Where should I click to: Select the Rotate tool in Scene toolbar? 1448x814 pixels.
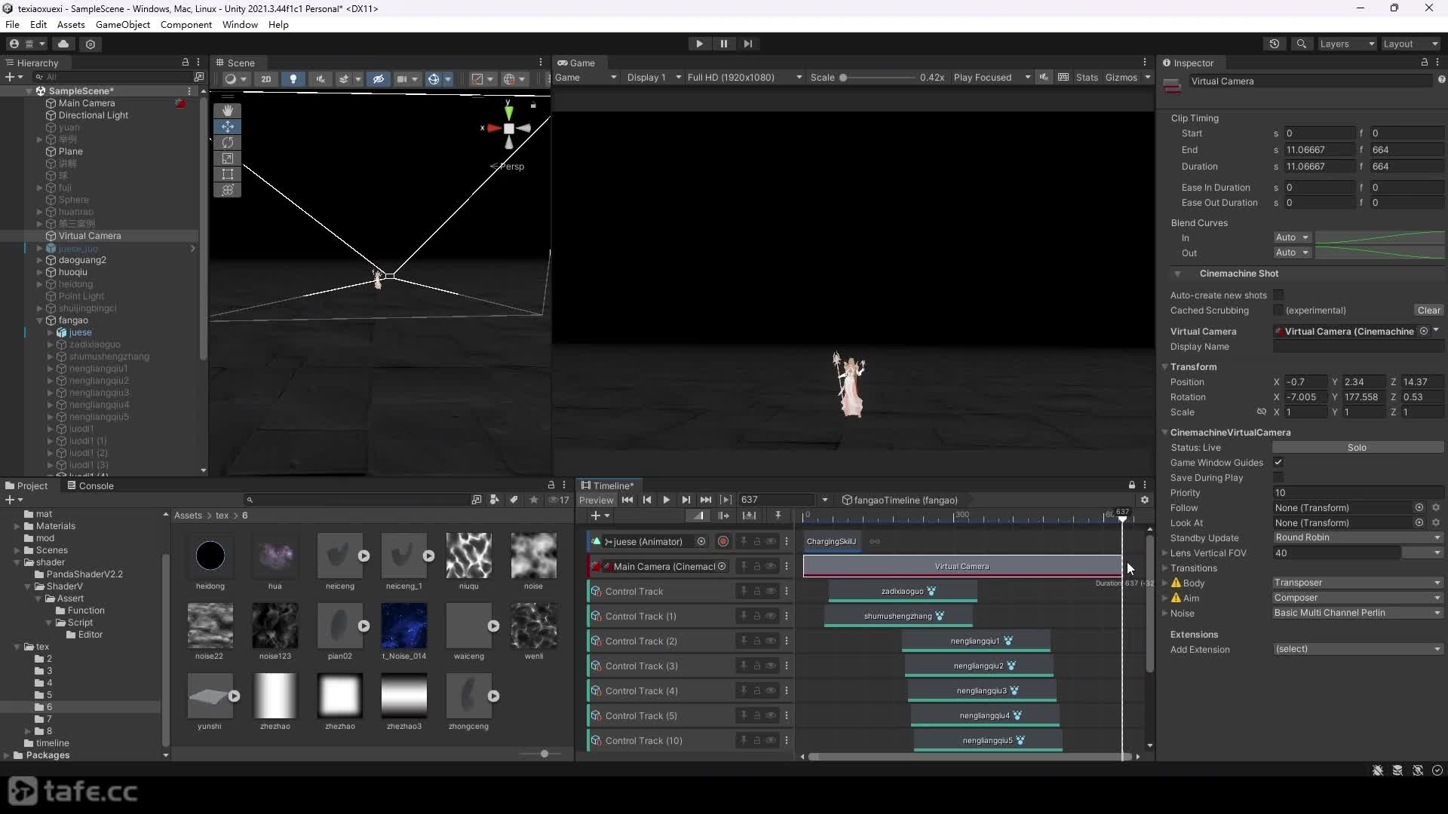(227, 142)
